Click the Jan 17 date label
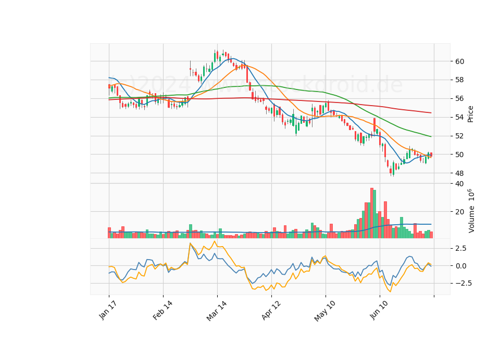This screenshot has height=359, width=500. [107, 311]
